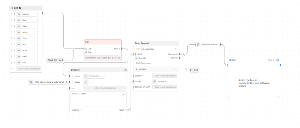Open the Output Text type dropdown
This screenshot has height=128, width=300.
(x=271, y=60)
